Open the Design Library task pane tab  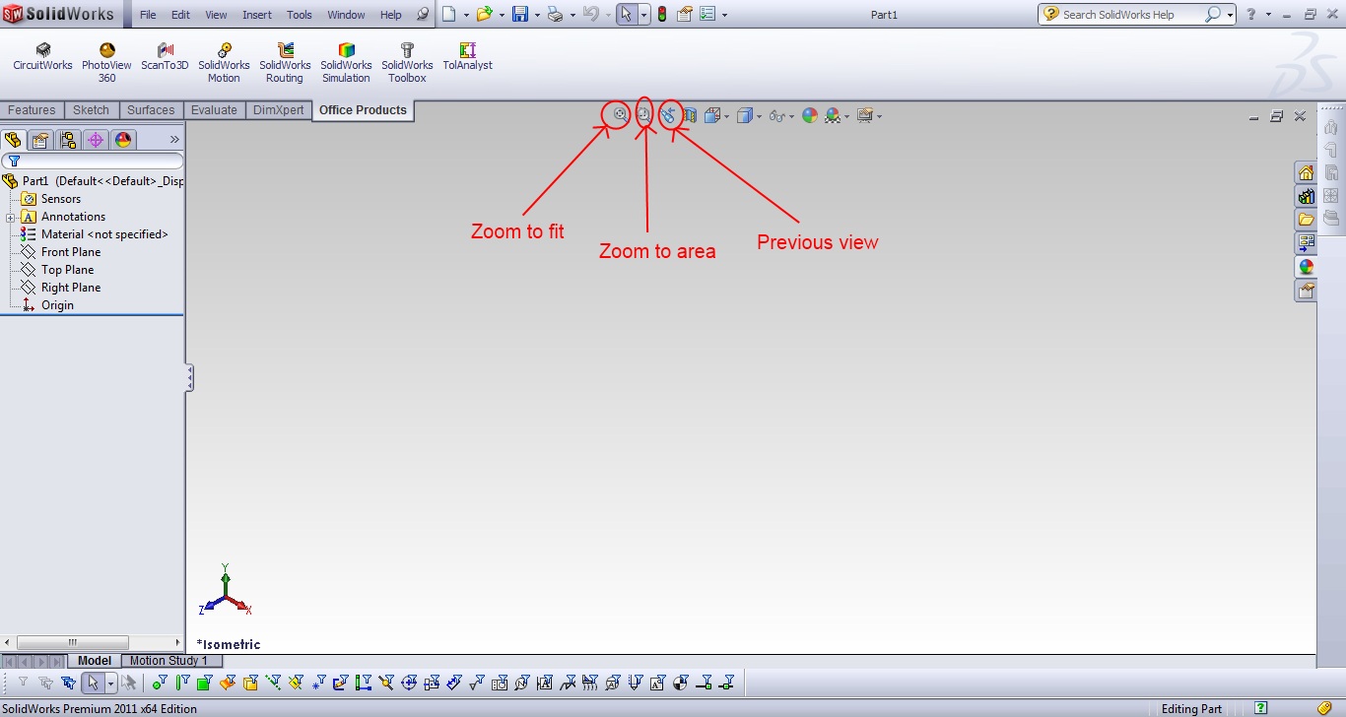coord(1306,196)
